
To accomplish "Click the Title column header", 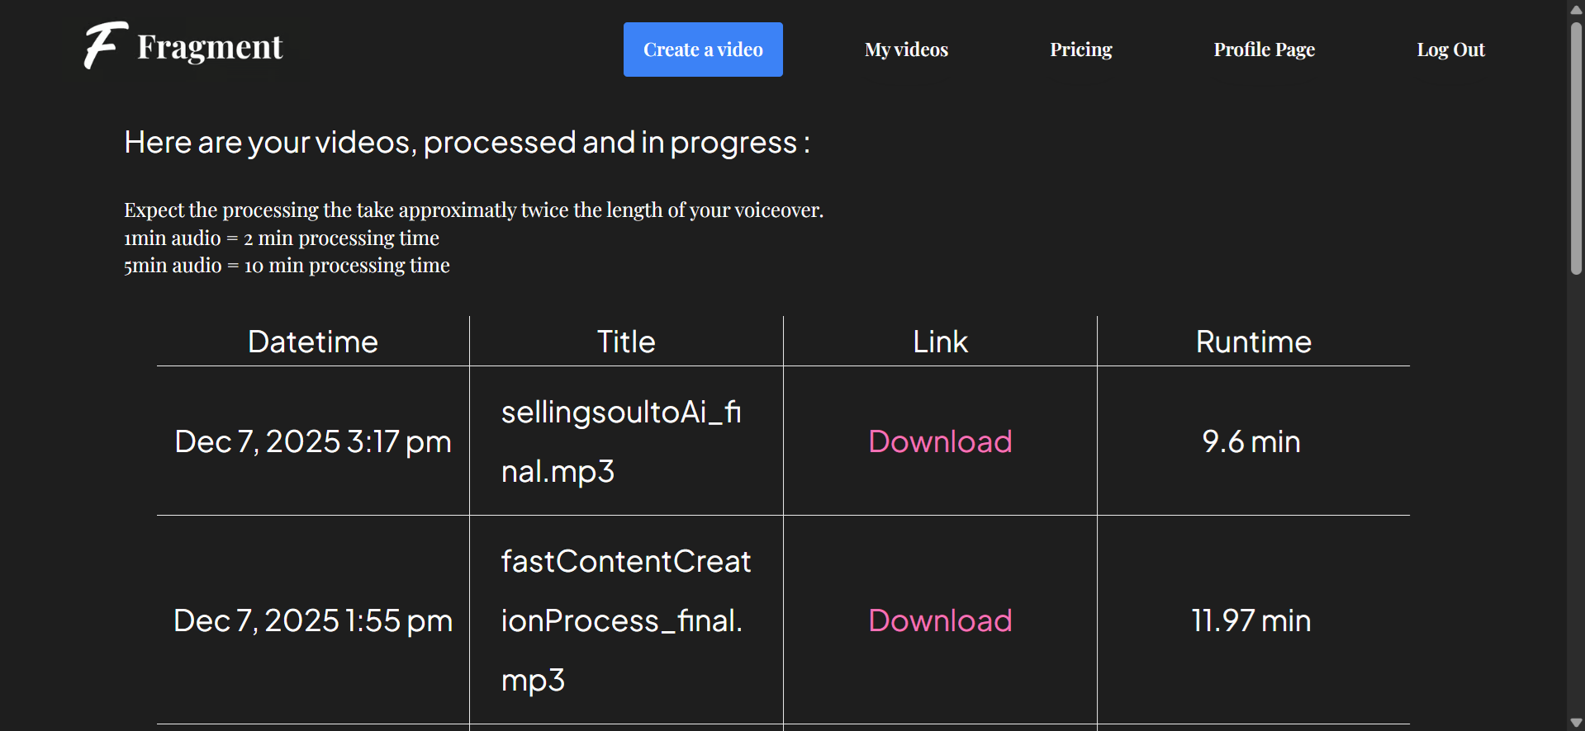I will point(625,341).
